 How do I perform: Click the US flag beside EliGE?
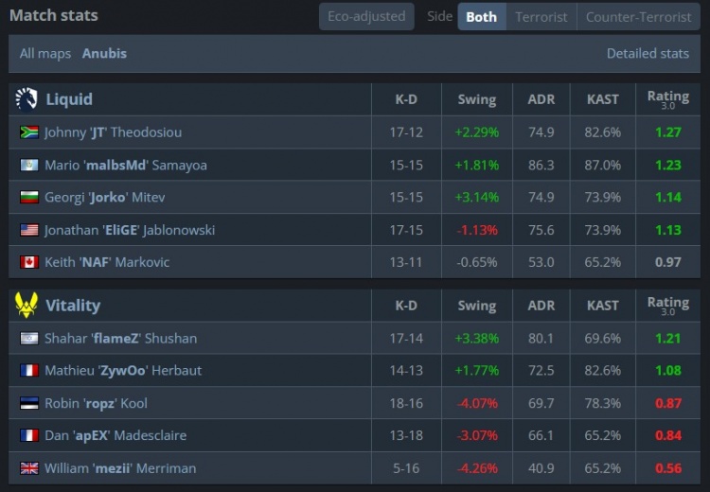pos(29,230)
